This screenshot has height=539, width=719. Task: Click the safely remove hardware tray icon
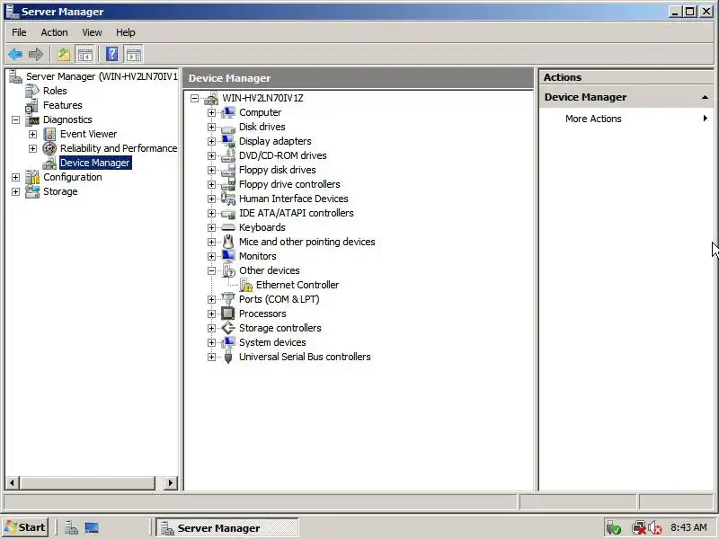tap(613, 528)
